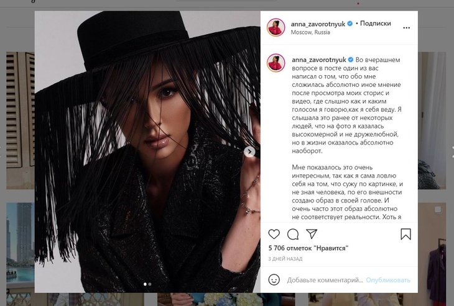Click the Опубликовать publish button
Screen dimensions: 454x306
pos(388,280)
